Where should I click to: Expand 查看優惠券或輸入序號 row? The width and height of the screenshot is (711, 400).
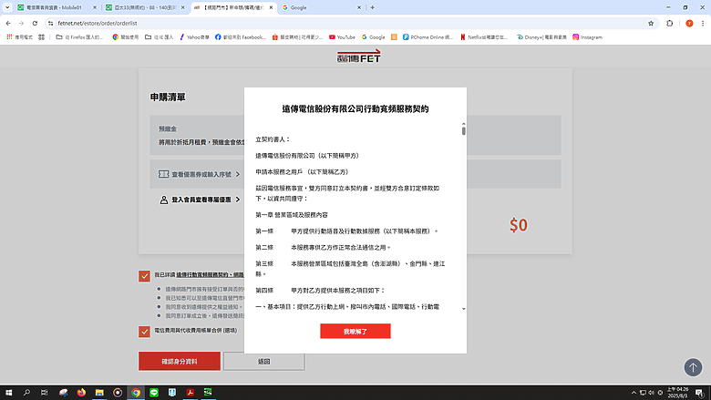(200, 174)
